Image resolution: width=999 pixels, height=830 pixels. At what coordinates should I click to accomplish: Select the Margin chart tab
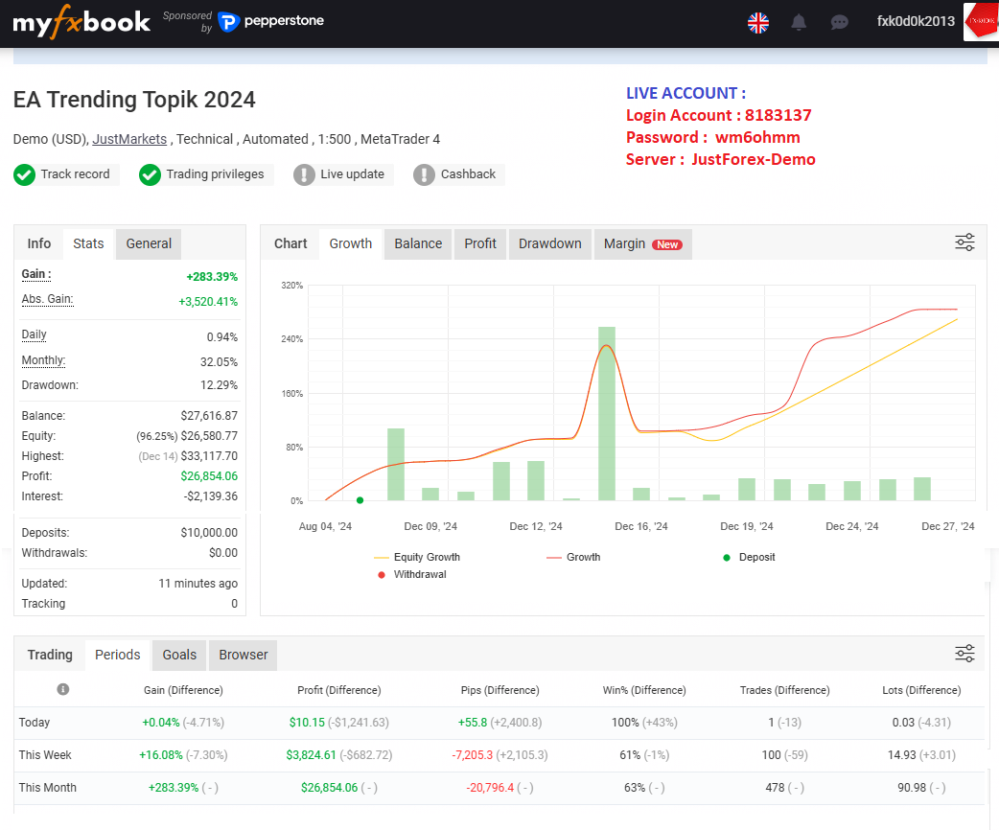(643, 244)
